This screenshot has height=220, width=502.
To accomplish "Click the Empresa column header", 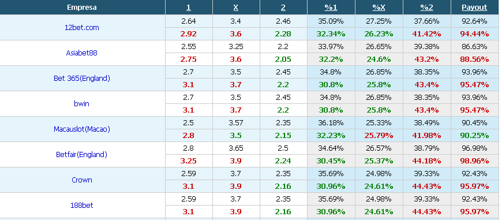I will [81, 8].
